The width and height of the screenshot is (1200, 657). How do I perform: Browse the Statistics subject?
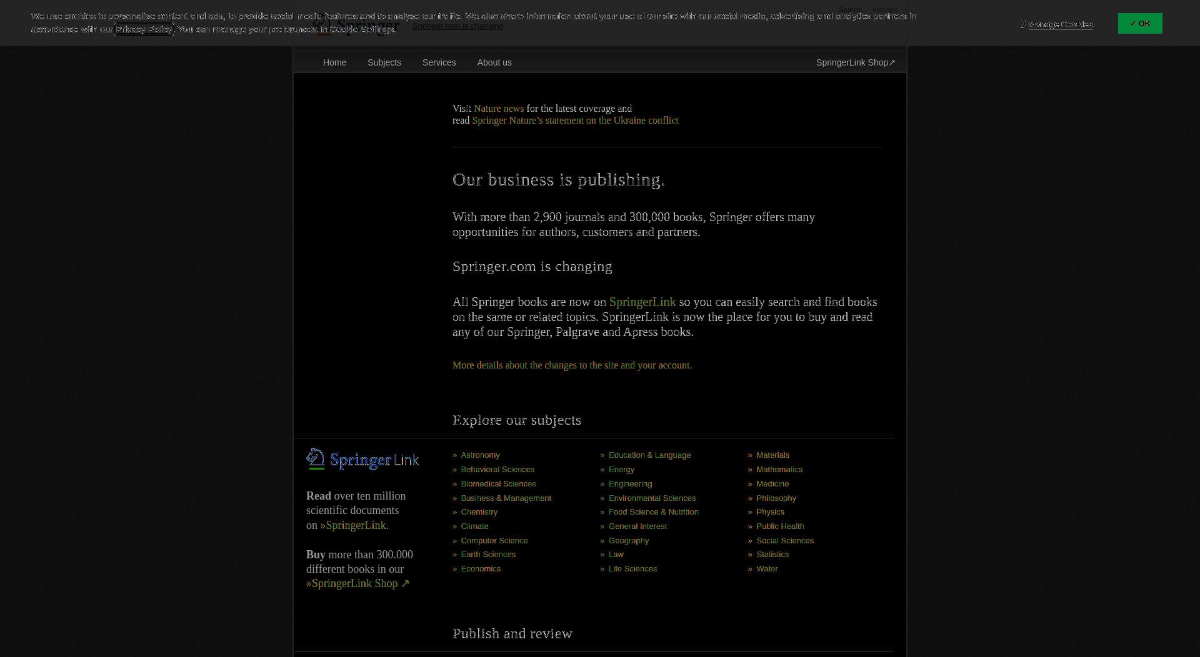pyautogui.click(x=772, y=555)
